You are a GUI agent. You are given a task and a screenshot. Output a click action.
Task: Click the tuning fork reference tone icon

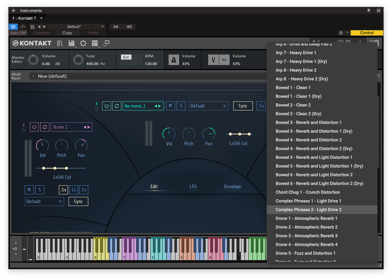[x=214, y=60]
